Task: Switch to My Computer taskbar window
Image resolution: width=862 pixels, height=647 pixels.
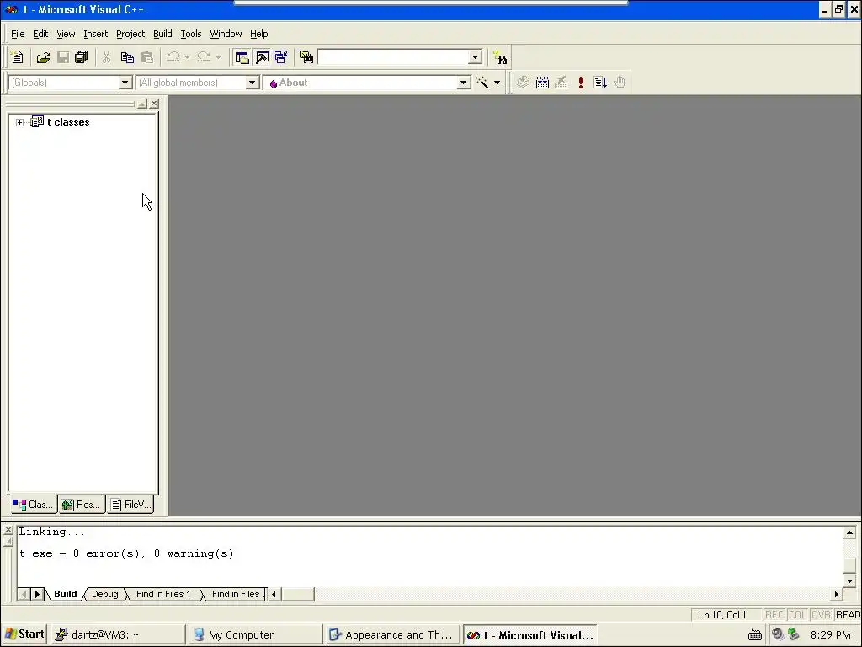Action: [255, 635]
